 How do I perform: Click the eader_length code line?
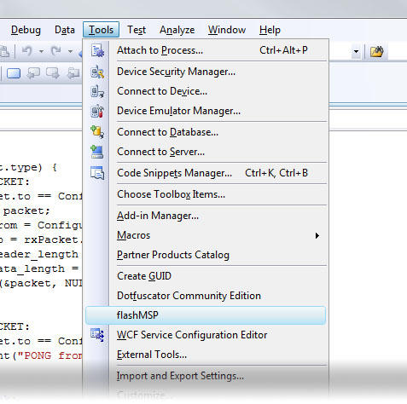pos(39,254)
